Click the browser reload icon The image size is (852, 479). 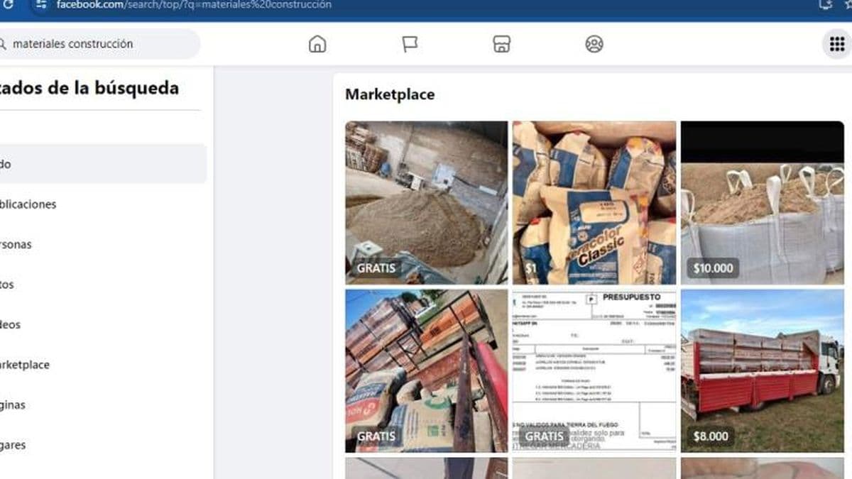tap(9, 5)
